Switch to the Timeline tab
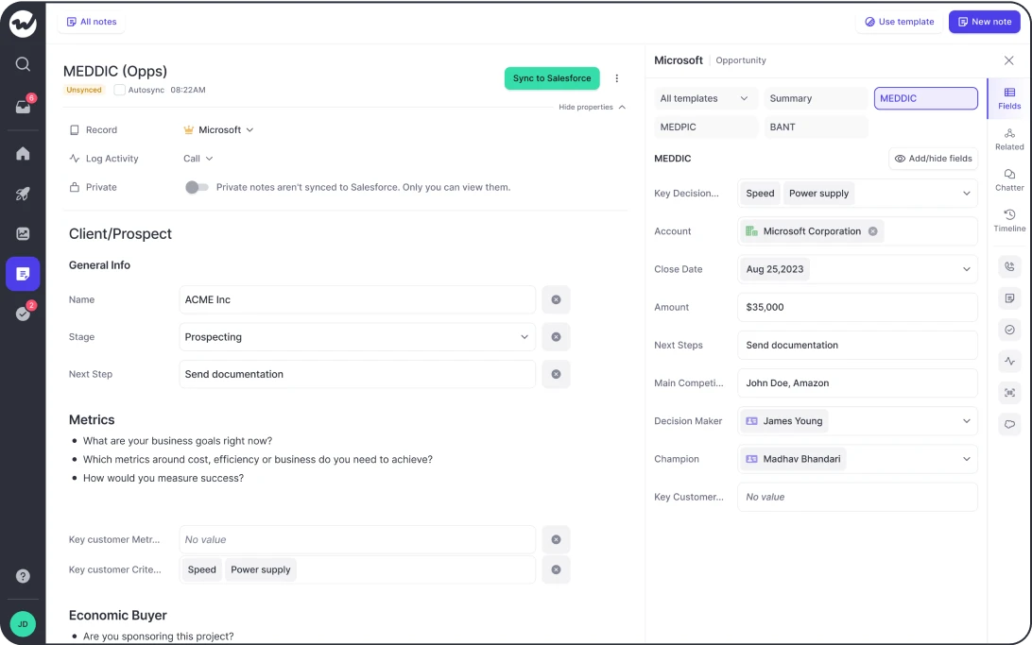The width and height of the screenshot is (1032, 645). coord(1009,221)
